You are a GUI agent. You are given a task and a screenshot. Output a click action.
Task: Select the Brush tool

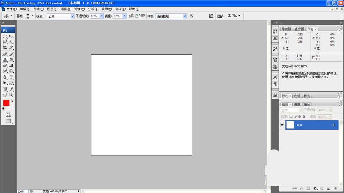[x=11, y=54]
